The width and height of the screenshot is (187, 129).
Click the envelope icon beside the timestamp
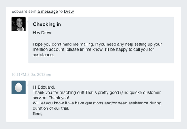(49, 75)
